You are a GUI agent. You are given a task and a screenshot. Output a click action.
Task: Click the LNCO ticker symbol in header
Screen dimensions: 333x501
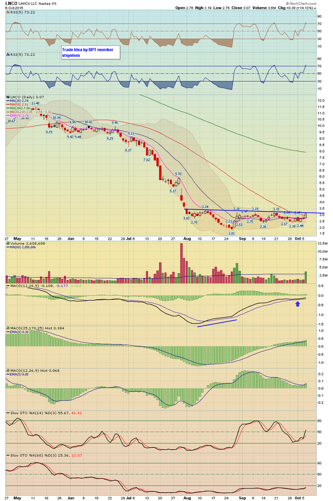click(x=12, y=3)
